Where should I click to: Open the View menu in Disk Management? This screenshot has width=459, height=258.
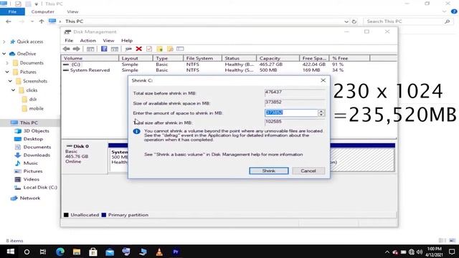pos(108,41)
